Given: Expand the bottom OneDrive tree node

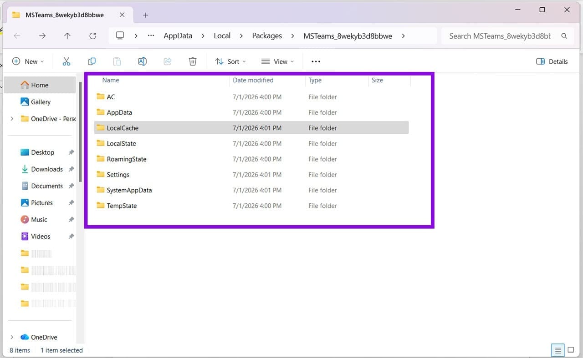Looking at the screenshot, I should point(12,337).
